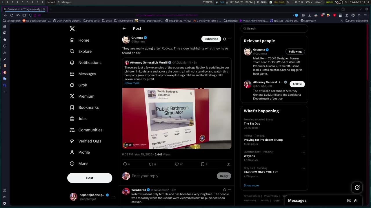Screen dimensions: 371x208
Task: Open options for LINGORM ONLY YOU EP5
Action: (x=303, y=168)
